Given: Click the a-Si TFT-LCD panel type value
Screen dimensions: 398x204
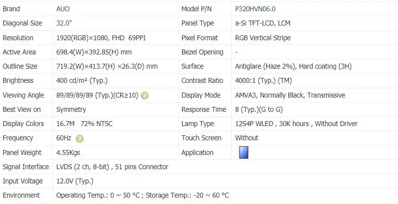Looking at the screenshot, I should tap(263, 23).
